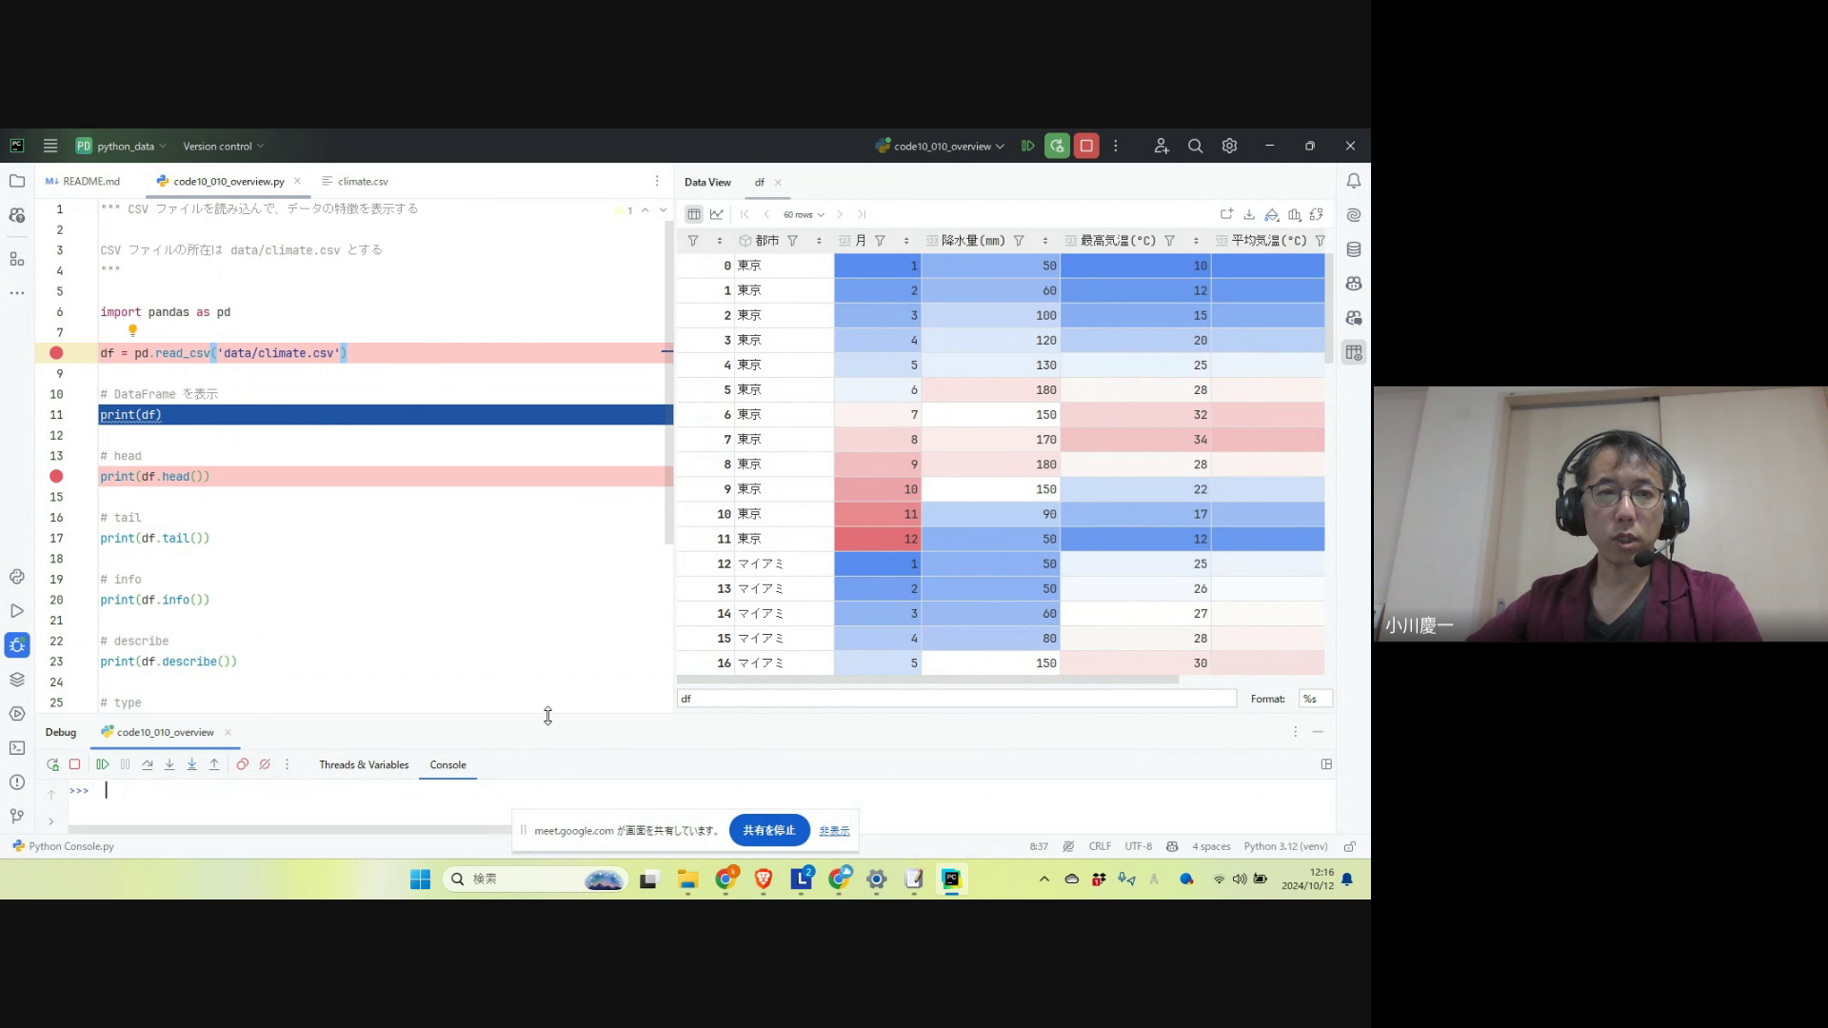This screenshot has width=1828, height=1028.
Task: Click the Resume Program debug icon
Action: pos(103,764)
